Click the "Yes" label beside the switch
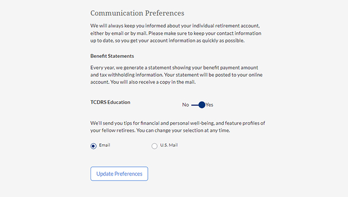The width and height of the screenshot is (348, 197). point(209,105)
